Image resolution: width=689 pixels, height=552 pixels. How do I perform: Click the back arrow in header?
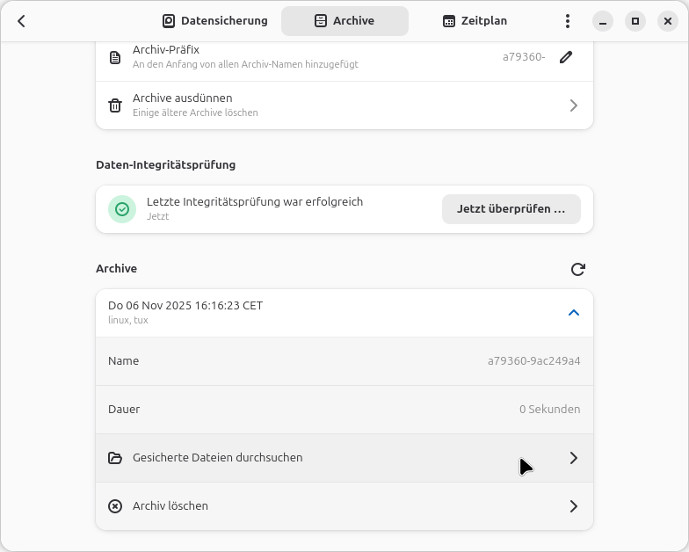coord(22,21)
